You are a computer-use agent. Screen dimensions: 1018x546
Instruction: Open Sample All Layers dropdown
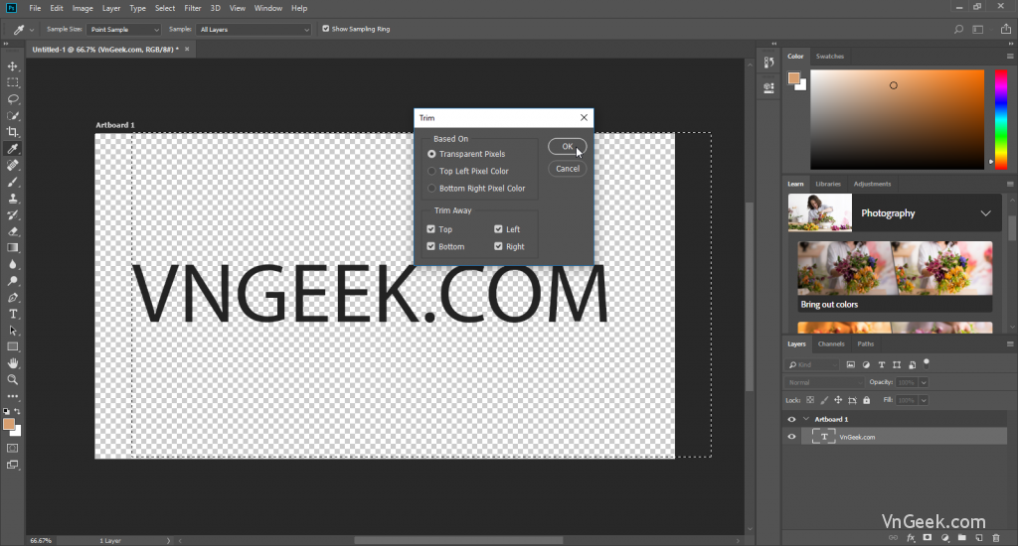point(254,29)
